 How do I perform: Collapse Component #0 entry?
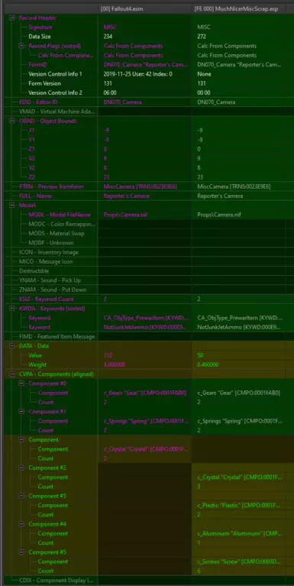pyautogui.click(x=21, y=384)
